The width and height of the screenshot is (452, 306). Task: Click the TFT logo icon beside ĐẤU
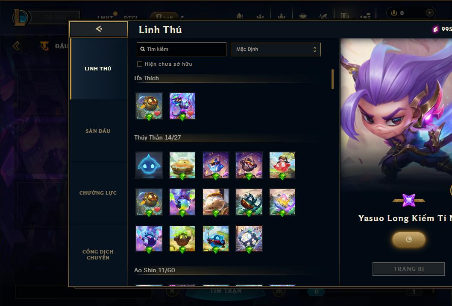point(44,46)
